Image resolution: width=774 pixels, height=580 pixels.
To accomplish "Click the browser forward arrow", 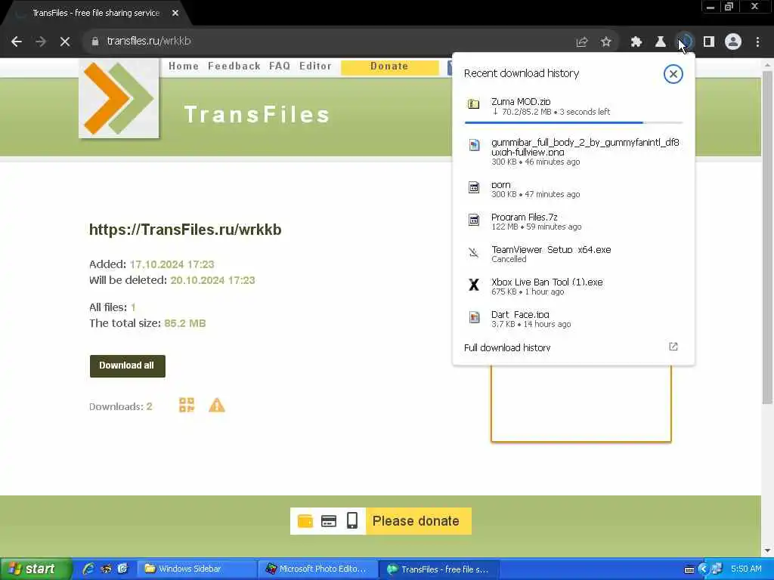I will click(x=41, y=42).
